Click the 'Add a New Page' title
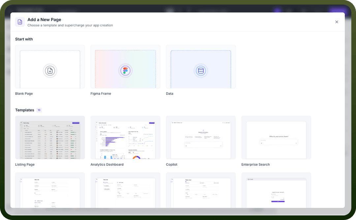 (44, 20)
